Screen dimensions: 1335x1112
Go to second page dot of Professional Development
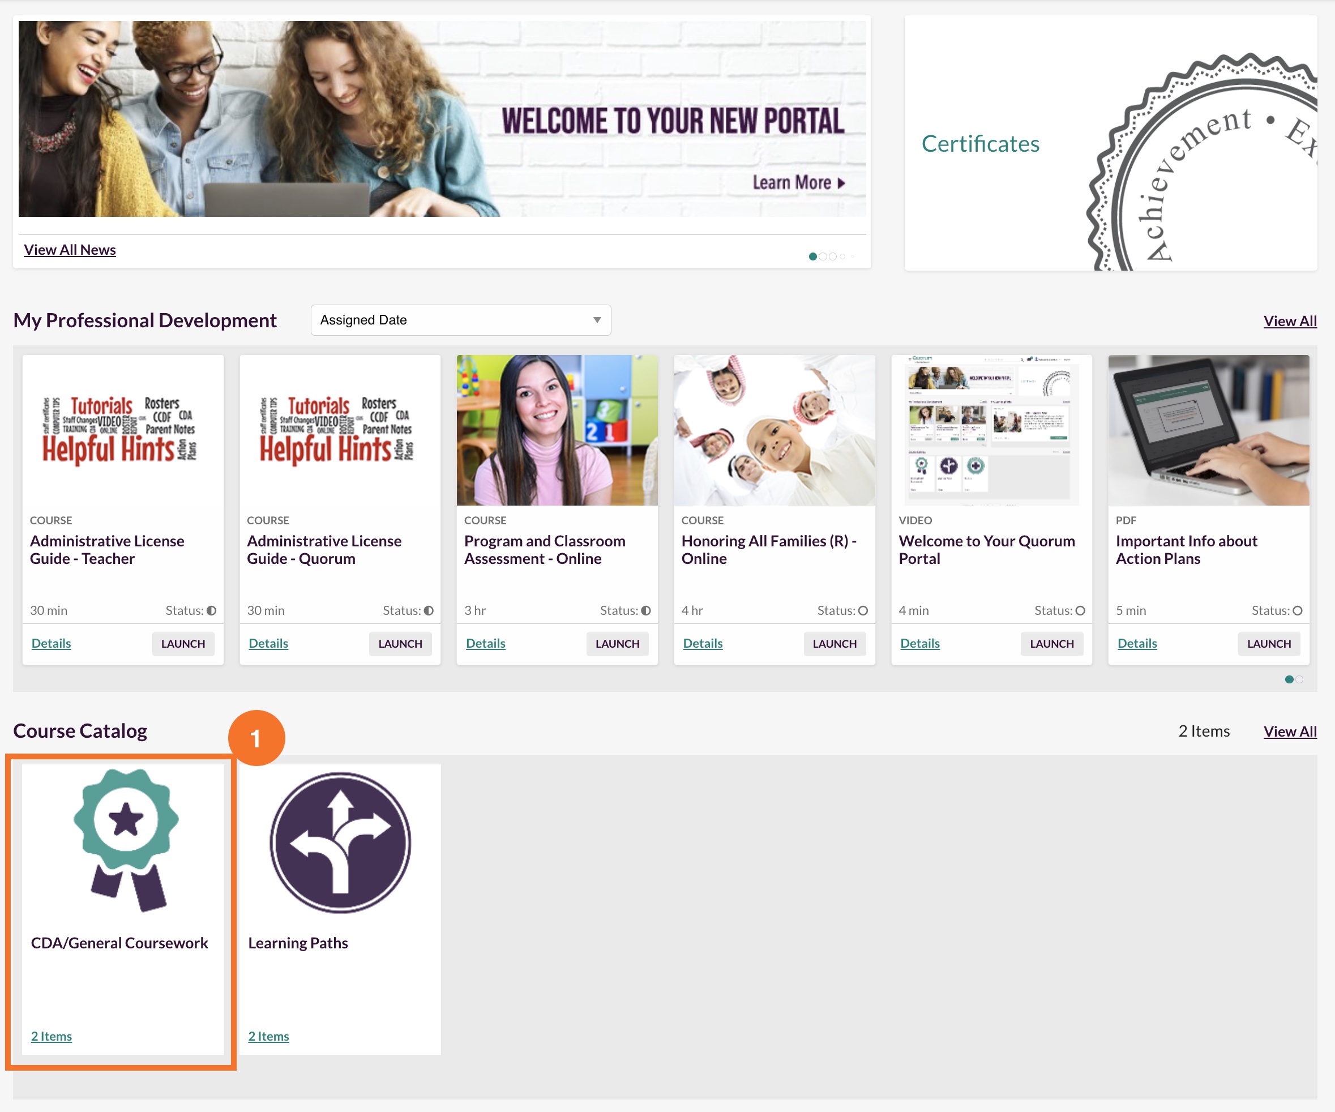(x=1299, y=679)
